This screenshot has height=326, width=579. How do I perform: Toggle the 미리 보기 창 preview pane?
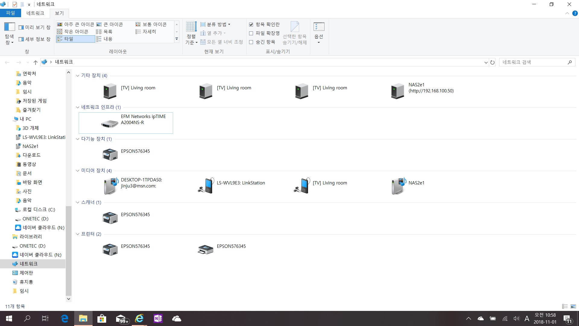[34, 27]
